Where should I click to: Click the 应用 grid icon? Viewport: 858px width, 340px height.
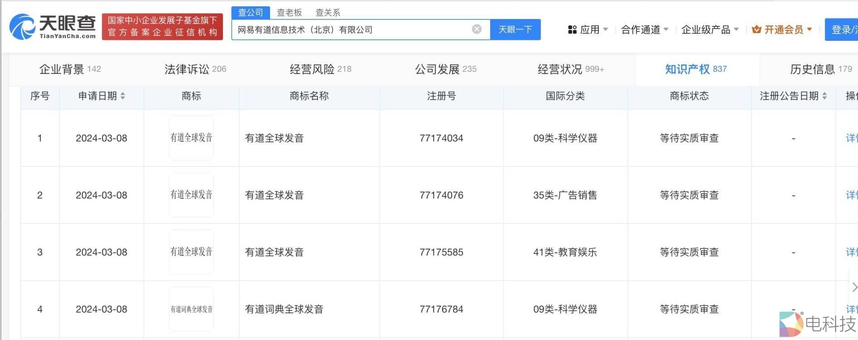tap(572, 30)
